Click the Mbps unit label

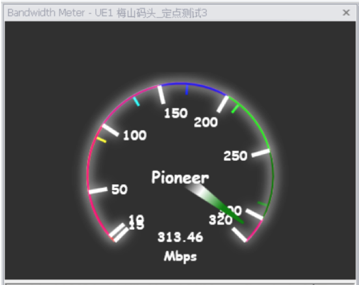(x=180, y=256)
